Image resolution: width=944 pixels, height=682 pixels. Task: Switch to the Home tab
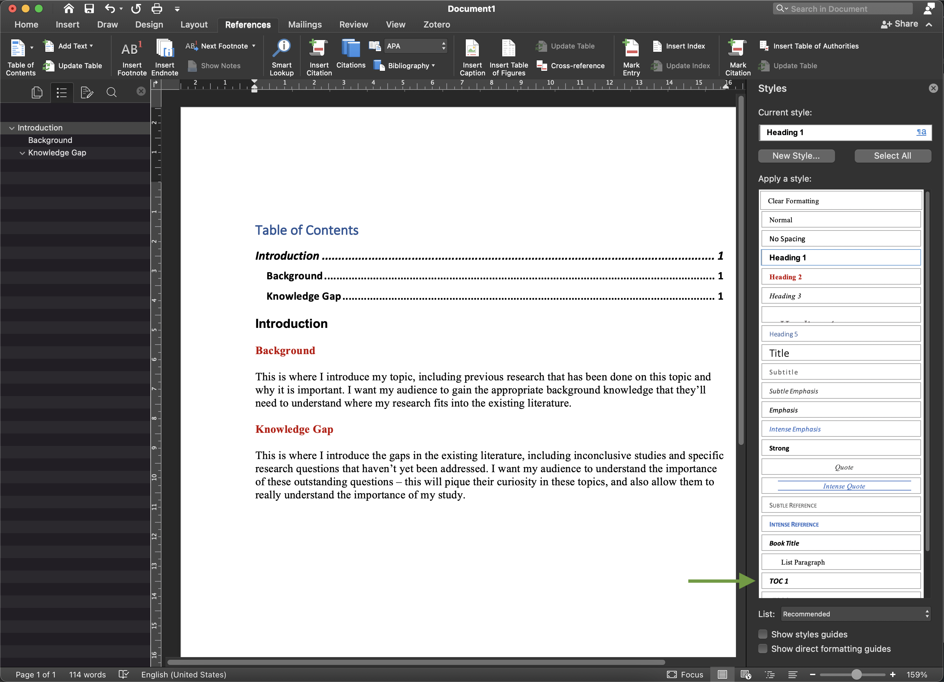pos(26,25)
